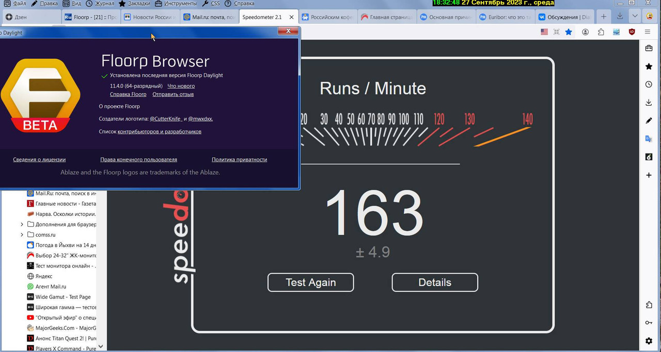The width and height of the screenshot is (661, 352).
Task: Open the Закладки menu
Action: coord(134,3)
